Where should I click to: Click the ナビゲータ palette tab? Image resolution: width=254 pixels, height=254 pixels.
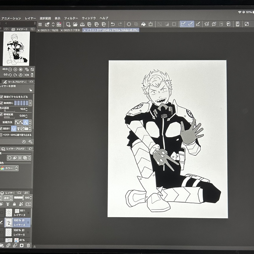click(20, 29)
